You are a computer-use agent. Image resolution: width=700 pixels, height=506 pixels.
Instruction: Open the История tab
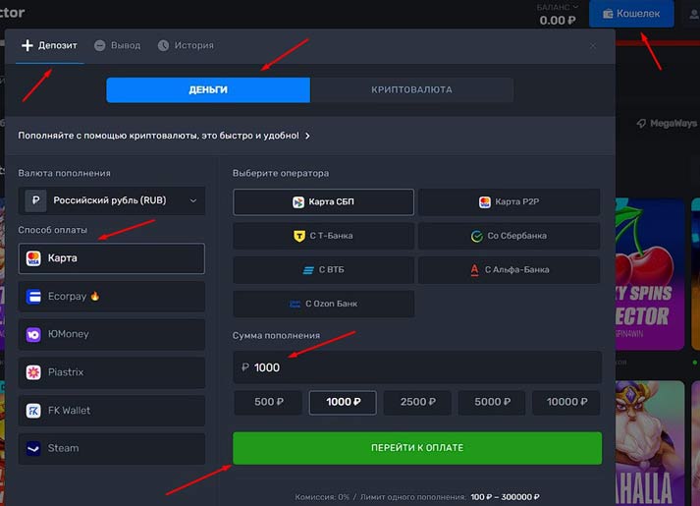pyautogui.click(x=186, y=45)
